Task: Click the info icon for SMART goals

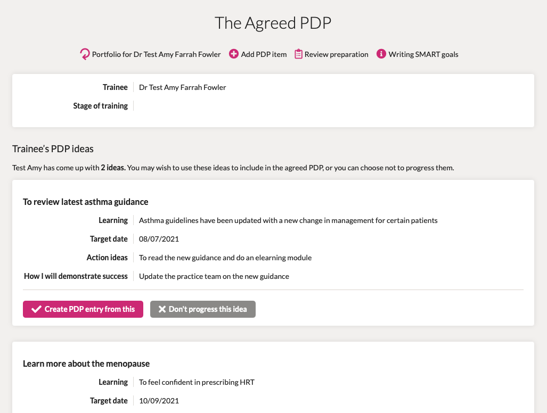Action: click(381, 54)
